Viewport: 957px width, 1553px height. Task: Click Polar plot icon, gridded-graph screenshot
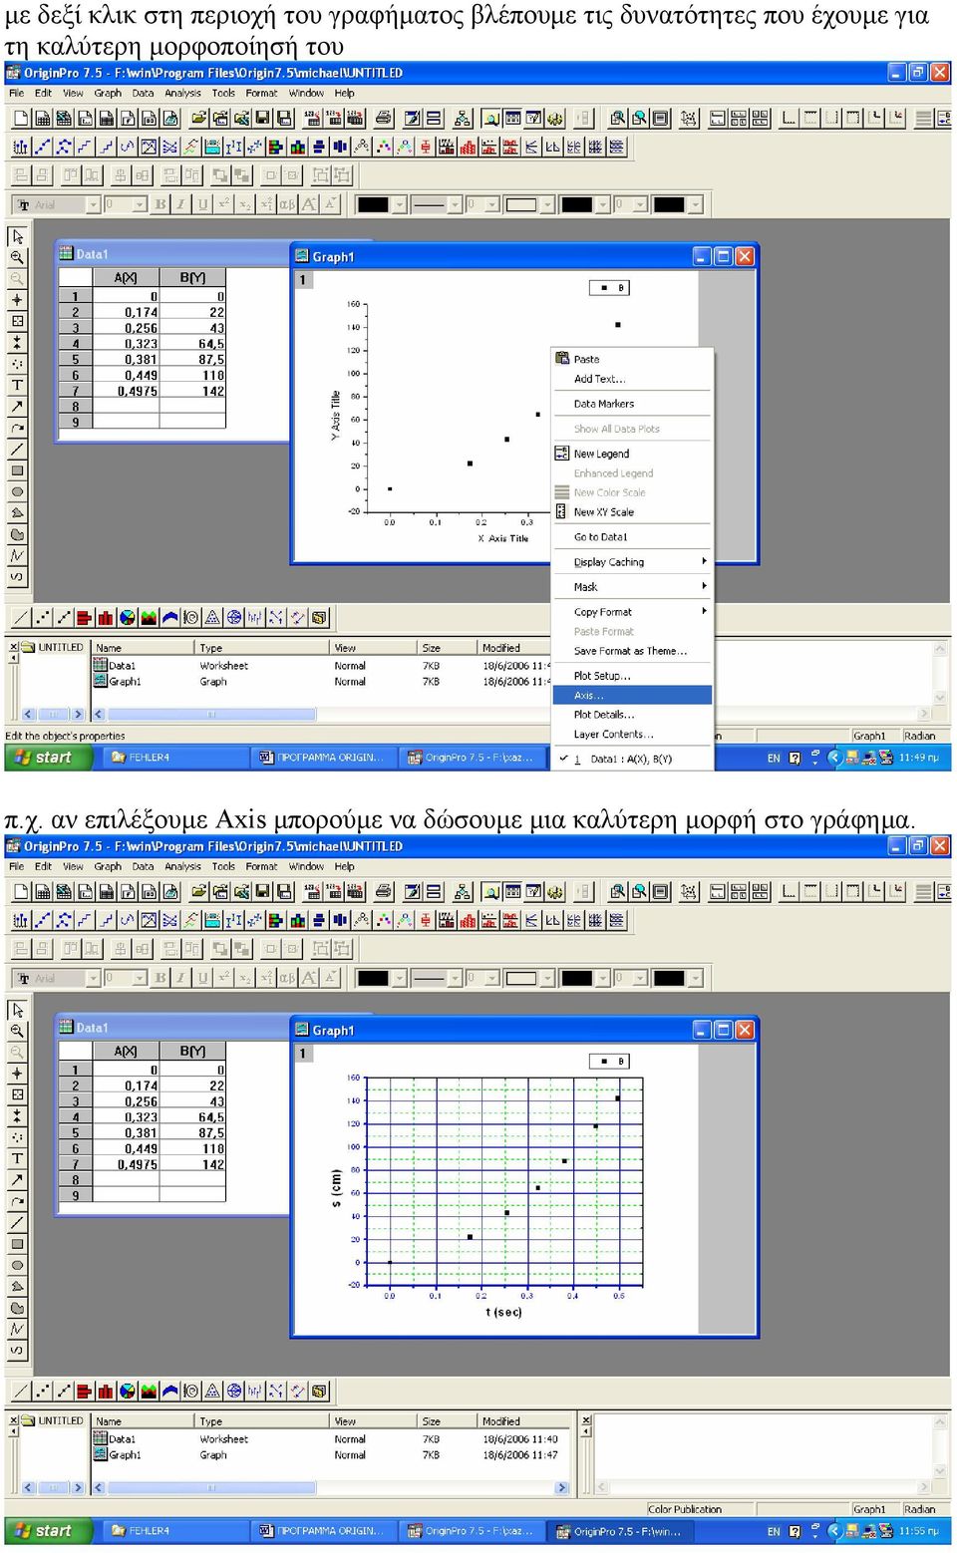[190, 1392]
